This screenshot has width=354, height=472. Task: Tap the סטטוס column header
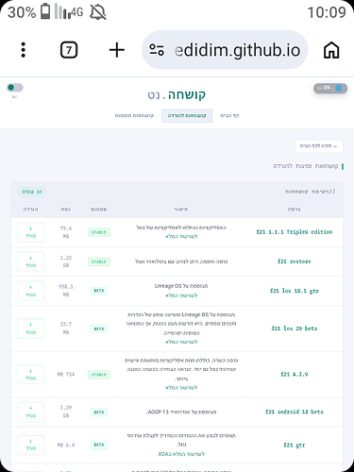click(x=99, y=210)
